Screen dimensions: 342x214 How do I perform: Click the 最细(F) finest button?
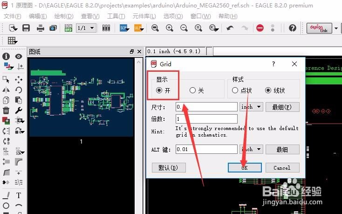click(x=282, y=107)
